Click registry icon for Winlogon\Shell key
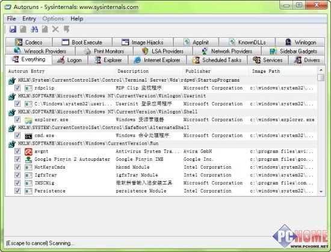 click(x=12, y=112)
